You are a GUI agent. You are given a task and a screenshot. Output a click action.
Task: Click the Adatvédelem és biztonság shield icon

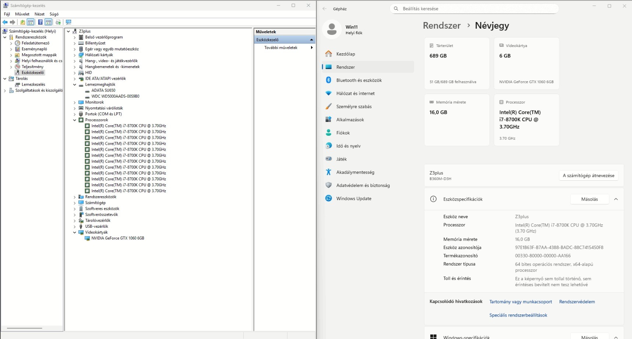coord(329,185)
